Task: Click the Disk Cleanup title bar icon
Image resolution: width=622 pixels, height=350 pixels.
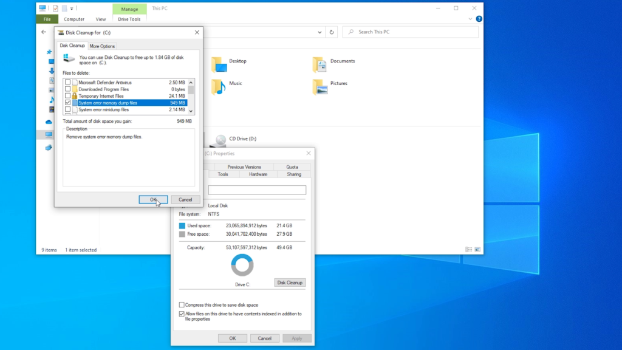Action: point(61,33)
